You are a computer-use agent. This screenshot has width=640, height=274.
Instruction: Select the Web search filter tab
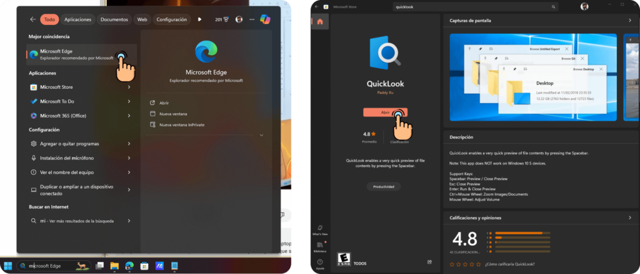pos(142,19)
